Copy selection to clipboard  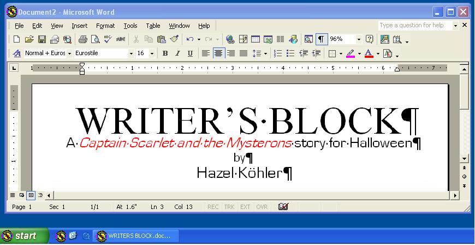click(149, 39)
